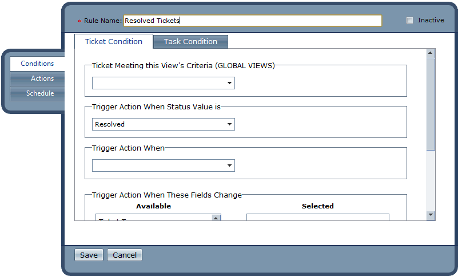
Task: Click the vertical scrollbar thumb
Action: pyautogui.click(x=431, y=103)
